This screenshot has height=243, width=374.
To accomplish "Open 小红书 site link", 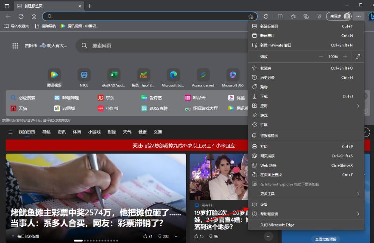I will (x=108, y=109).
